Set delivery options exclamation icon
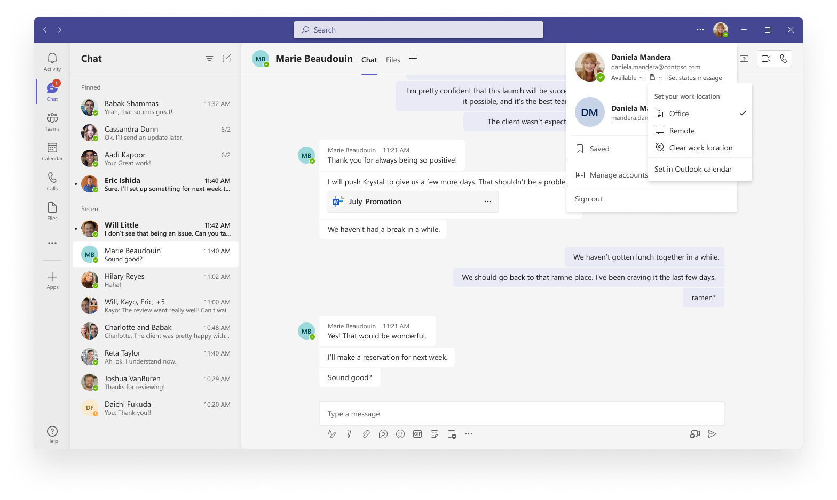This screenshot has height=500, width=837. click(x=349, y=434)
